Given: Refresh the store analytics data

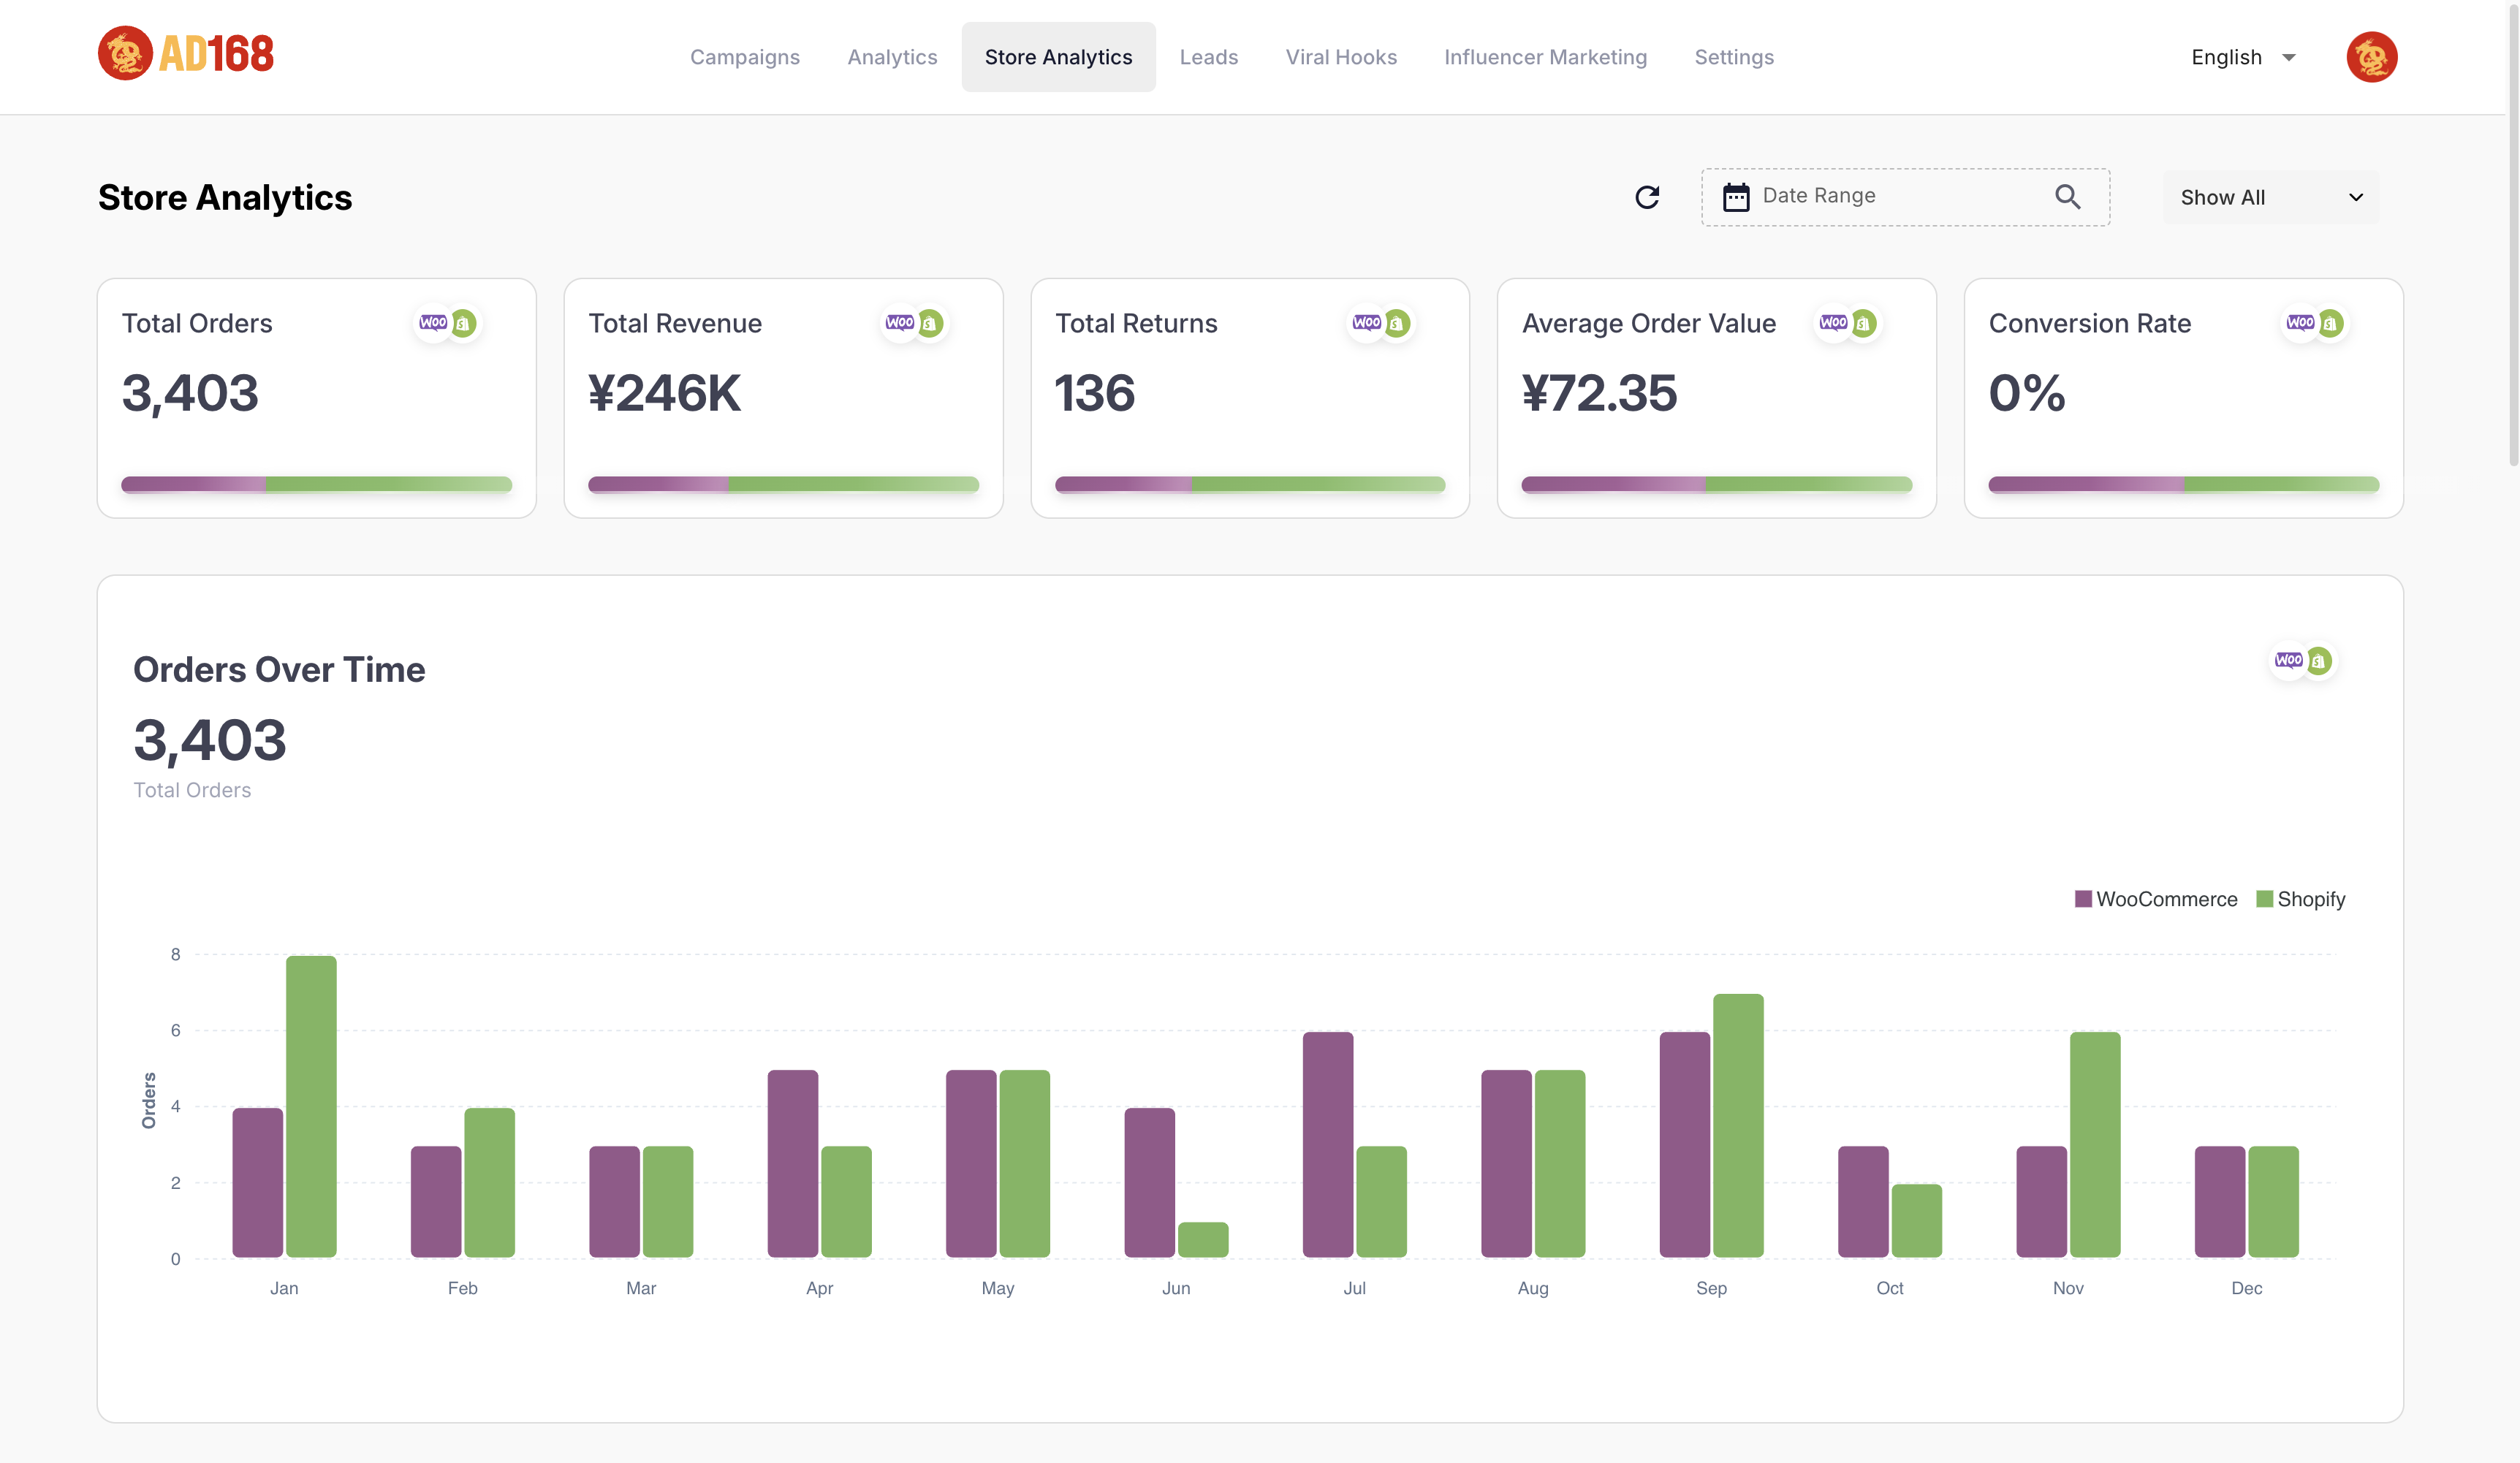Looking at the screenshot, I should (1647, 197).
